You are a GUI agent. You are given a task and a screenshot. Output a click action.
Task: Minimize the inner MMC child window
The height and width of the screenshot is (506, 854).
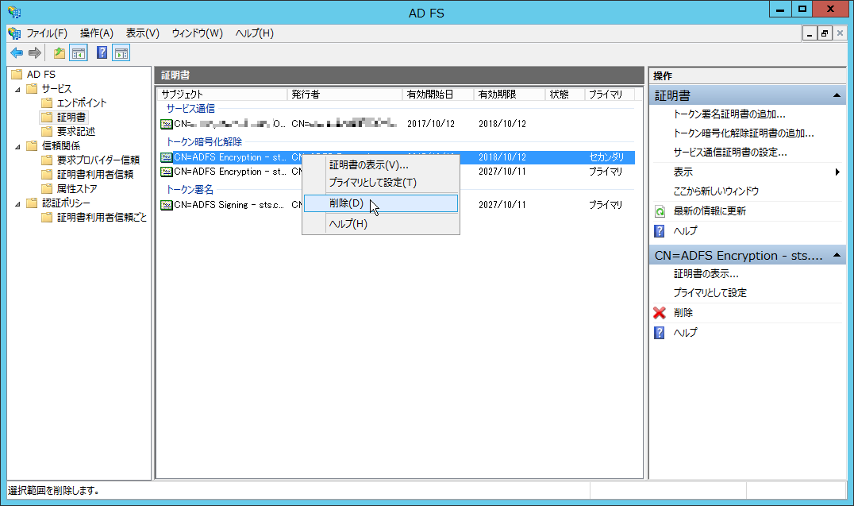pyautogui.click(x=810, y=34)
